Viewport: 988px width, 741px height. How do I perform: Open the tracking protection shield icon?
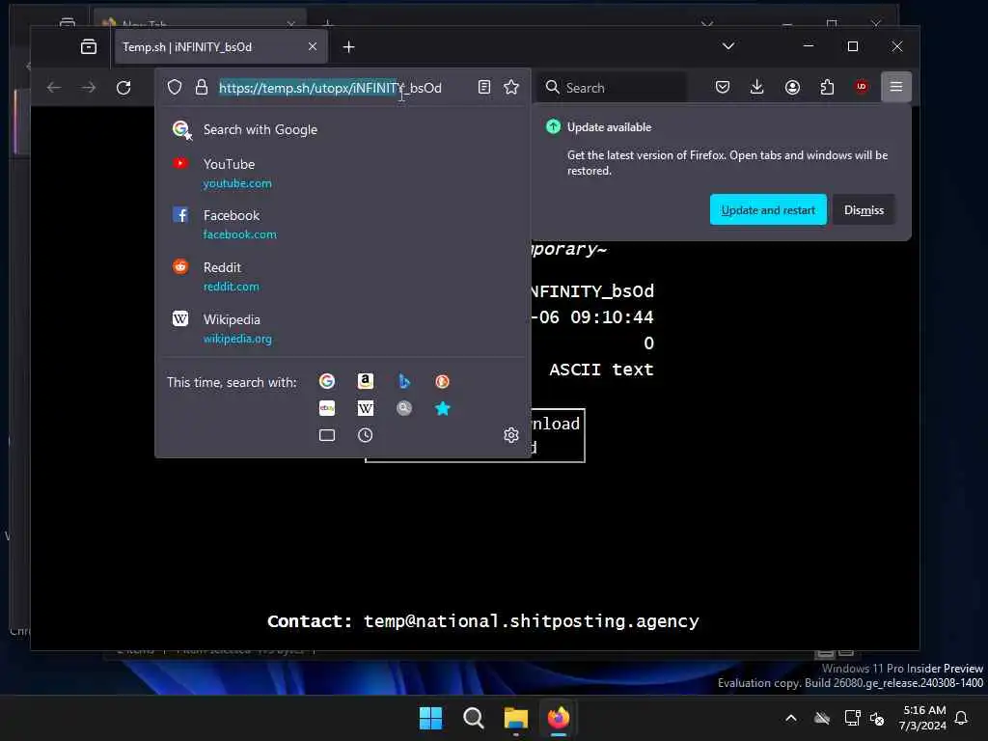click(175, 87)
